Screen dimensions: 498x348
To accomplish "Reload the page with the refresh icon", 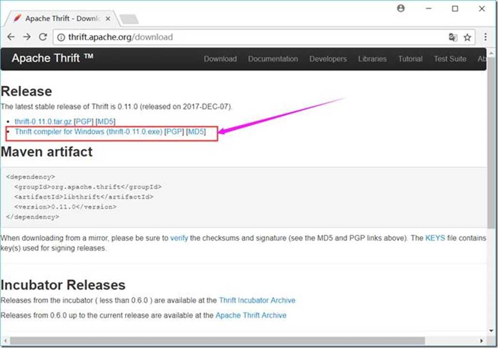I will click(x=43, y=37).
